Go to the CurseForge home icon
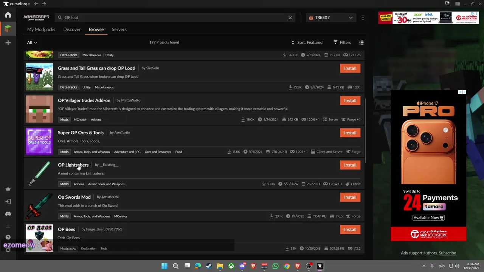Image resolution: width=484 pixels, height=272 pixels. 8,15
